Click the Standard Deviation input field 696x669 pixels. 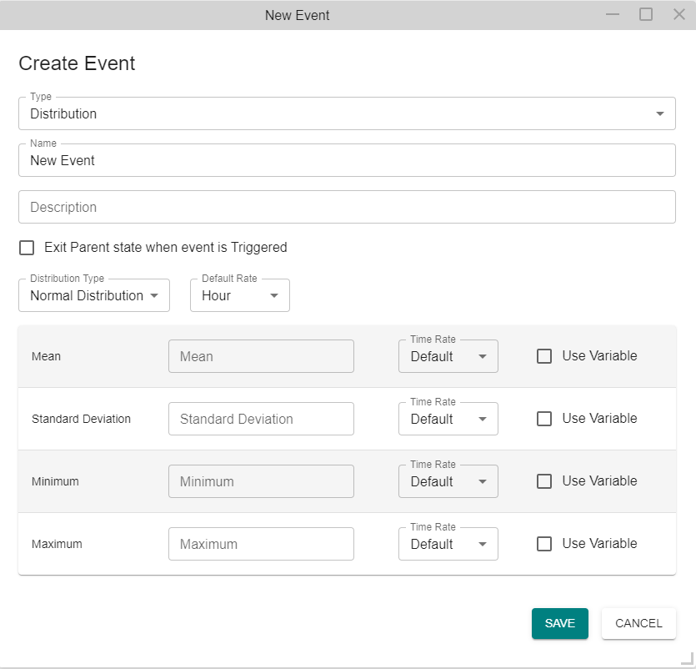tap(261, 419)
